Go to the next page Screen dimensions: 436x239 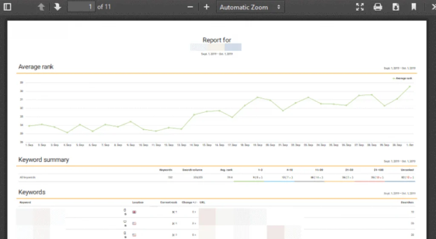[x=57, y=7]
